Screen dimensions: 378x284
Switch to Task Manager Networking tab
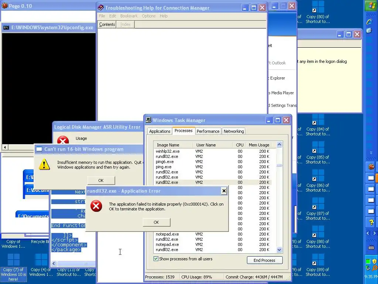[x=234, y=131]
